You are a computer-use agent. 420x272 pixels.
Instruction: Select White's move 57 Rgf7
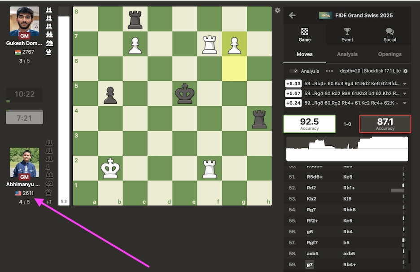click(x=314, y=243)
